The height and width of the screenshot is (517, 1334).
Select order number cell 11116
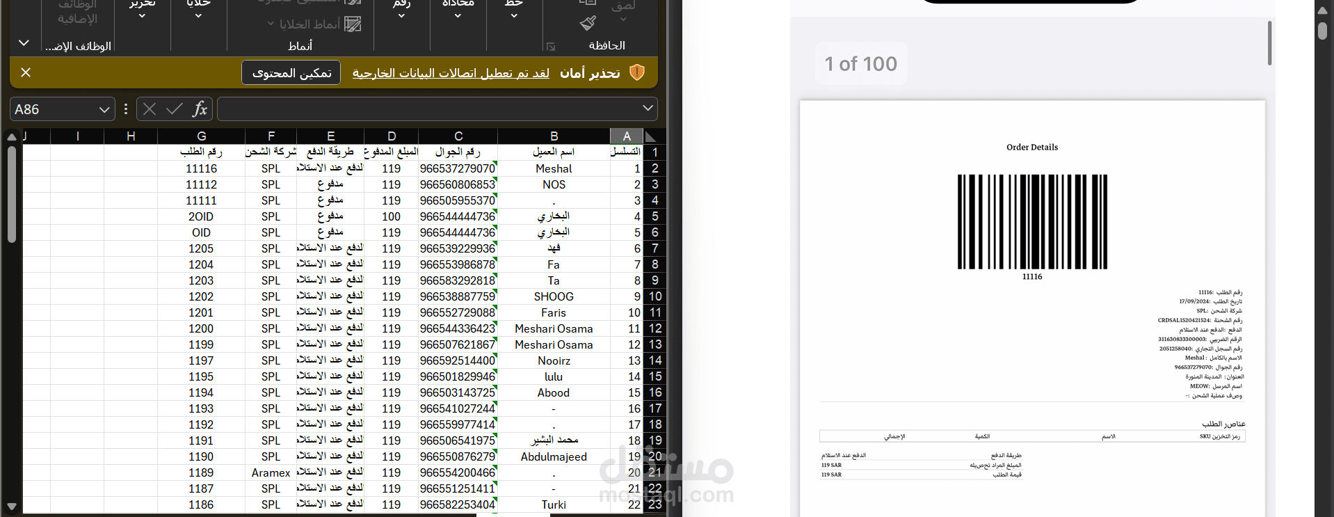click(202, 168)
